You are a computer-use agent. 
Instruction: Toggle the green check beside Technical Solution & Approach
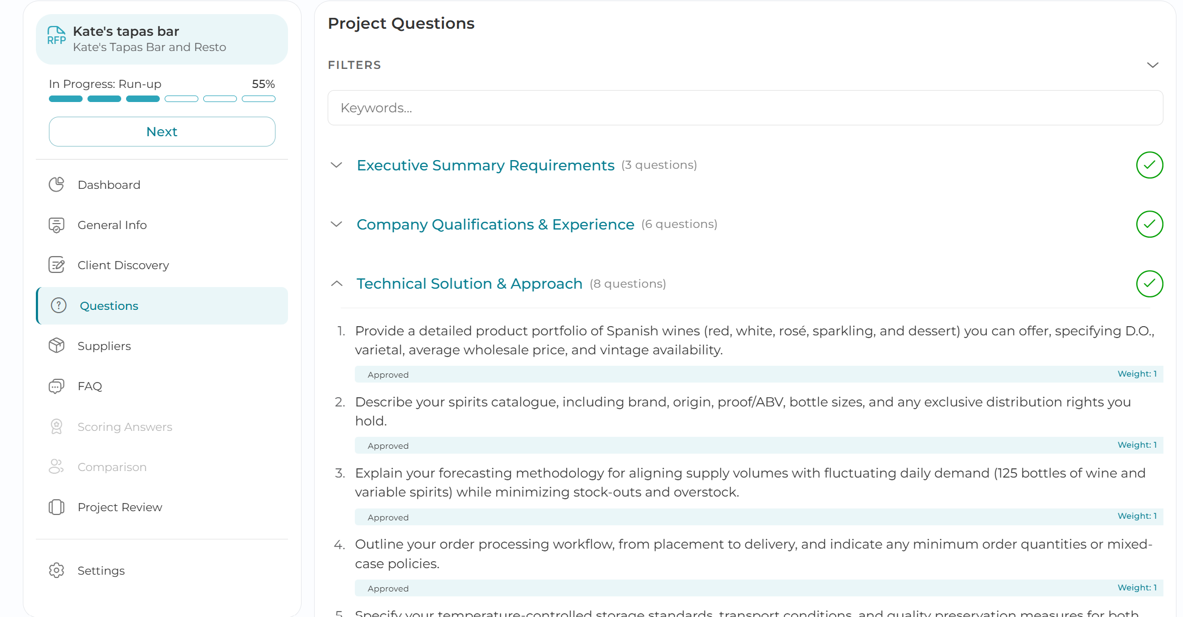[1150, 283]
